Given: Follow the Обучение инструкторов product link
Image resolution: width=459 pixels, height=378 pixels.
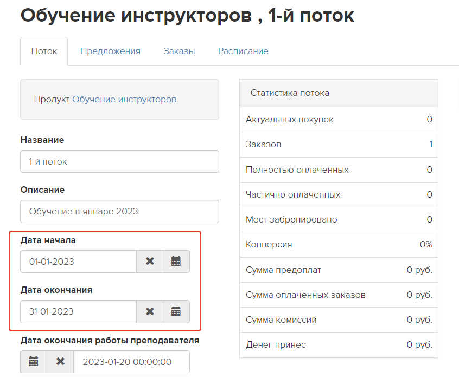Looking at the screenshot, I should (124, 99).
